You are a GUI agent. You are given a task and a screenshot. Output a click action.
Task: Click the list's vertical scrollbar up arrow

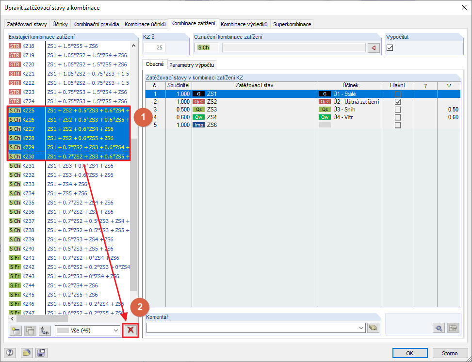(134, 46)
